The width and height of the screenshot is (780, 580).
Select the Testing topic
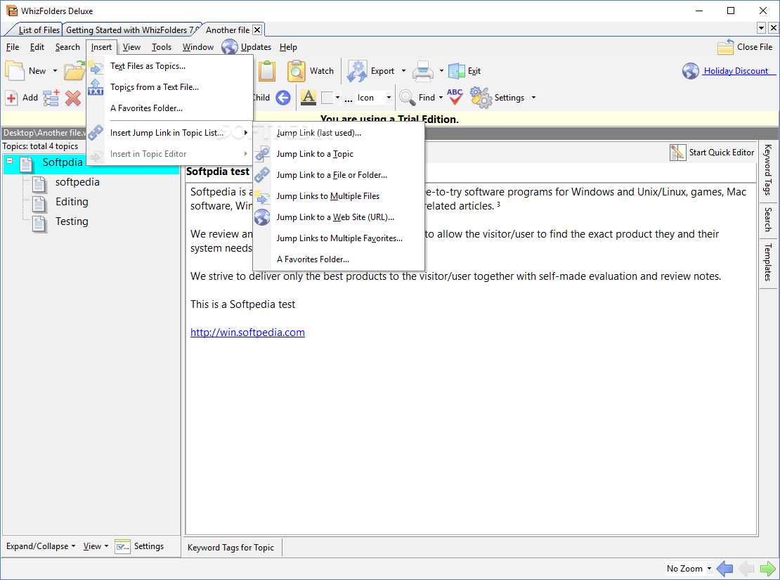(x=72, y=221)
